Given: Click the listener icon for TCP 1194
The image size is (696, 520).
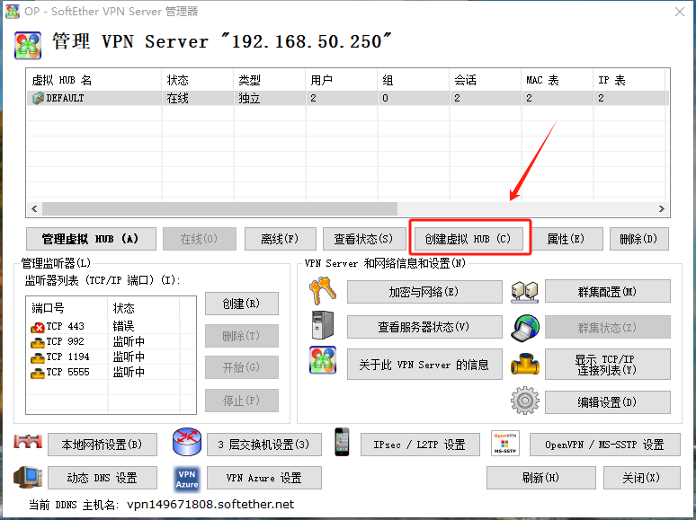Looking at the screenshot, I should point(38,357).
